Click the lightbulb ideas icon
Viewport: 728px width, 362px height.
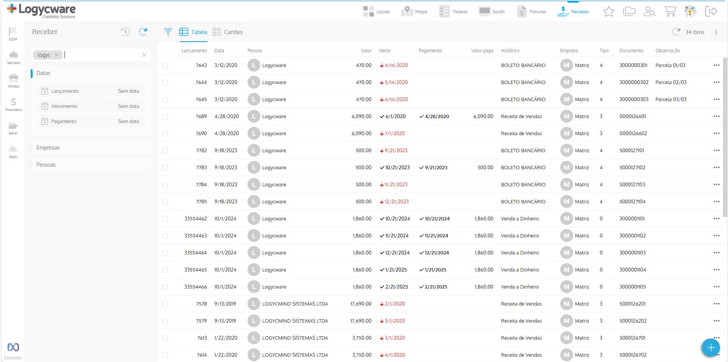(690, 12)
